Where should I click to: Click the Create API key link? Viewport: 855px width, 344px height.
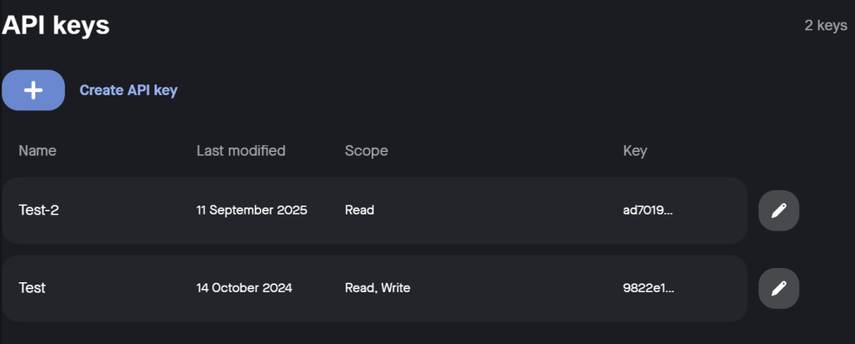coord(129,90)
